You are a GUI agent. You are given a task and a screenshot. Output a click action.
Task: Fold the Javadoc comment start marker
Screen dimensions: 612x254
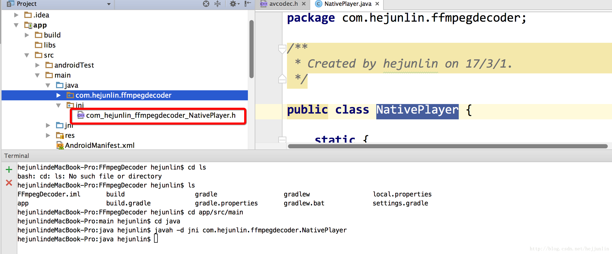pyautogui.click(x=282, y=49)
